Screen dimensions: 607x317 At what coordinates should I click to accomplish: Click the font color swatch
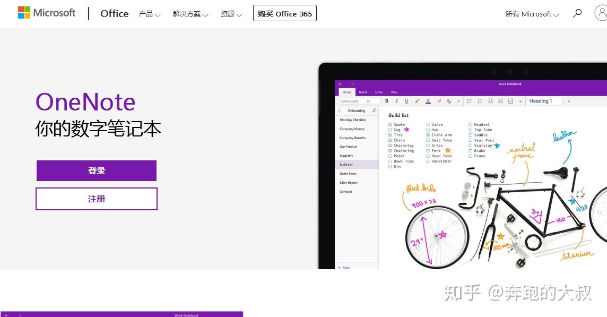pyautogui.click(x=428, y=101)
